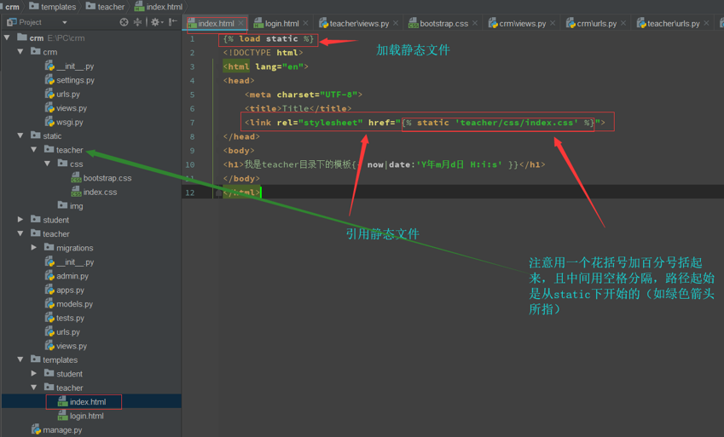Open the Project view type dropdown
The height and width of the screenshot is (437, 724).
65,22
